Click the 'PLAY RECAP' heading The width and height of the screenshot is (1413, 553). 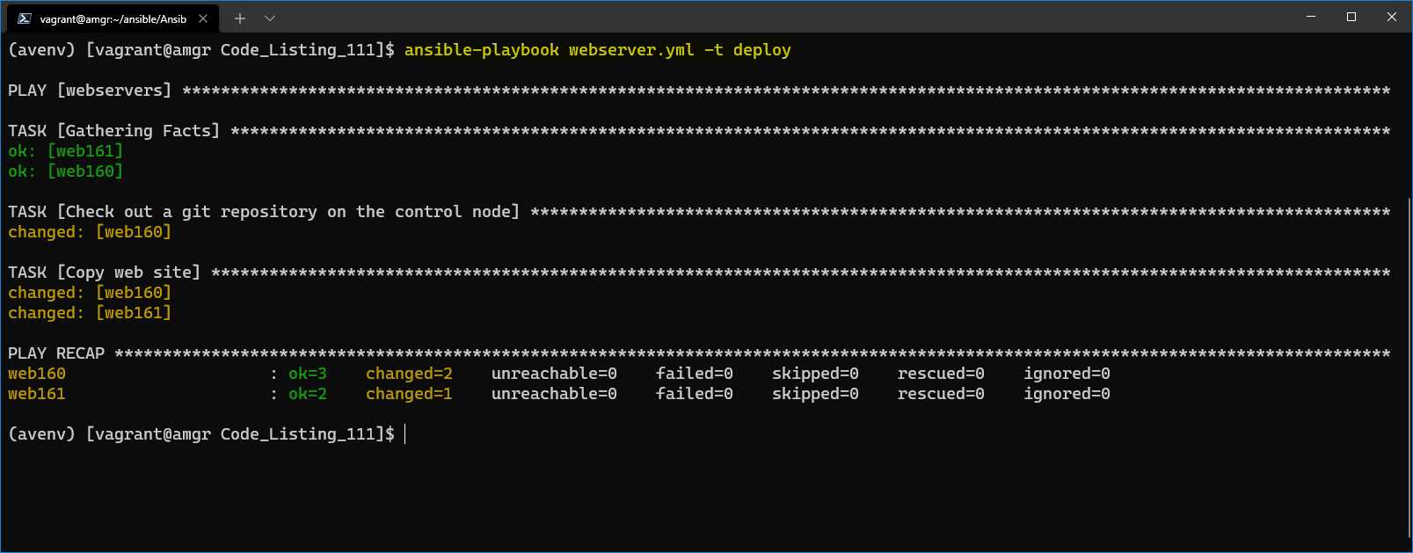click(56, 353)
